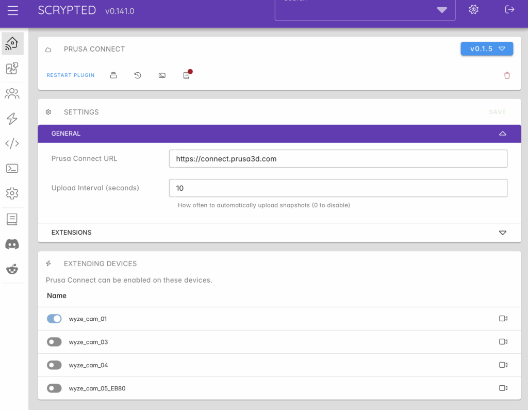Click the logout icon in top bar
Viewport: 528px width, 410px height.
click(509, 10)
